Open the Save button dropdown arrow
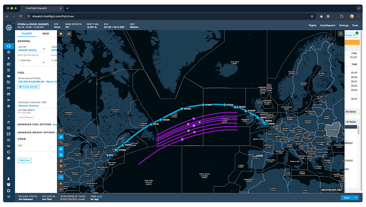 click(356, 197)
